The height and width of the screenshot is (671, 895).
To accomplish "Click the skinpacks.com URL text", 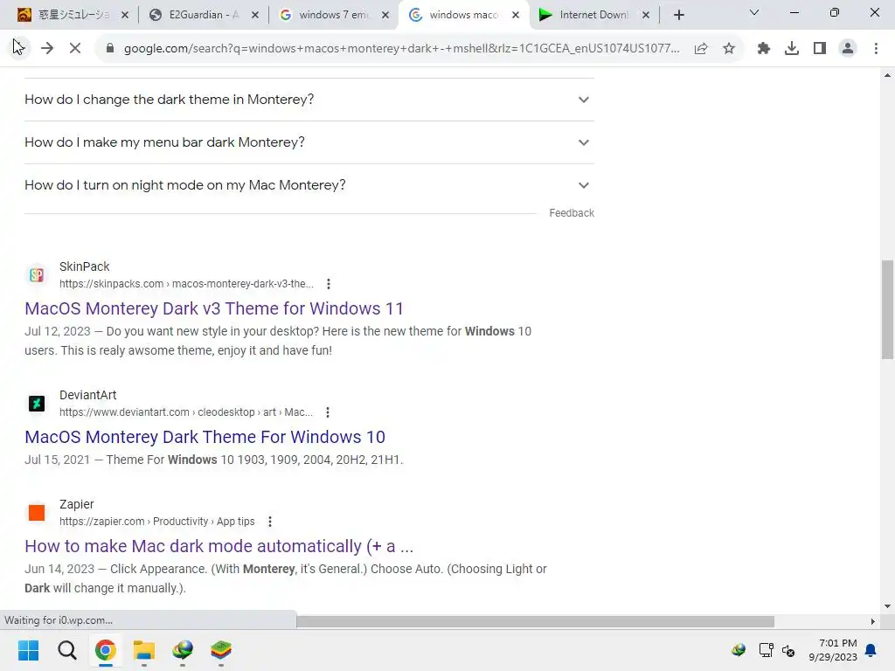I will tap(186, 284).
